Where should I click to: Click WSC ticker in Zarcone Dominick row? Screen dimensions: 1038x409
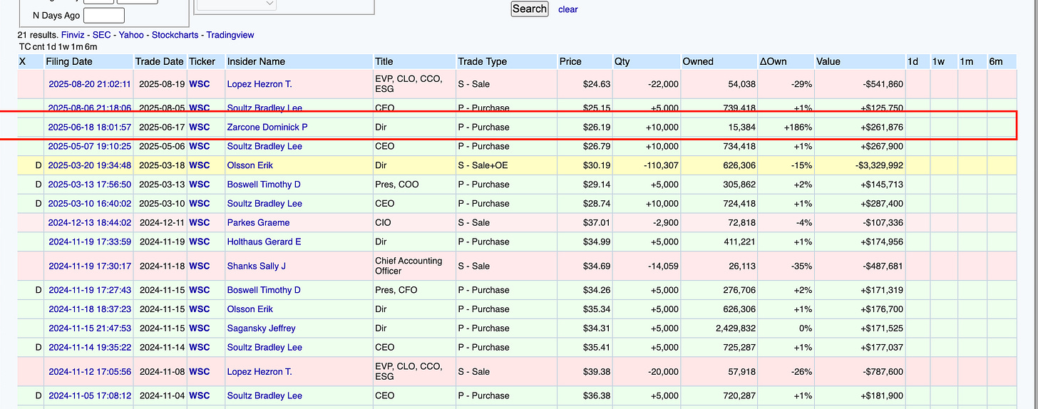click(x=200, y=128)
